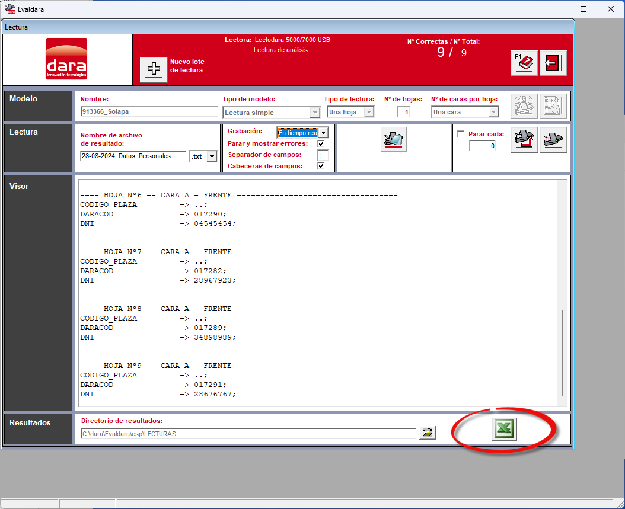Maximize the Evaldara window

(x=583, y=9)
